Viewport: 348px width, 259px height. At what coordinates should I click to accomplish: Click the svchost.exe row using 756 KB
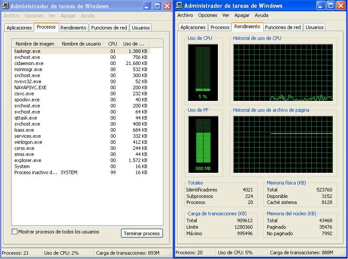click(x=81, y=57)
